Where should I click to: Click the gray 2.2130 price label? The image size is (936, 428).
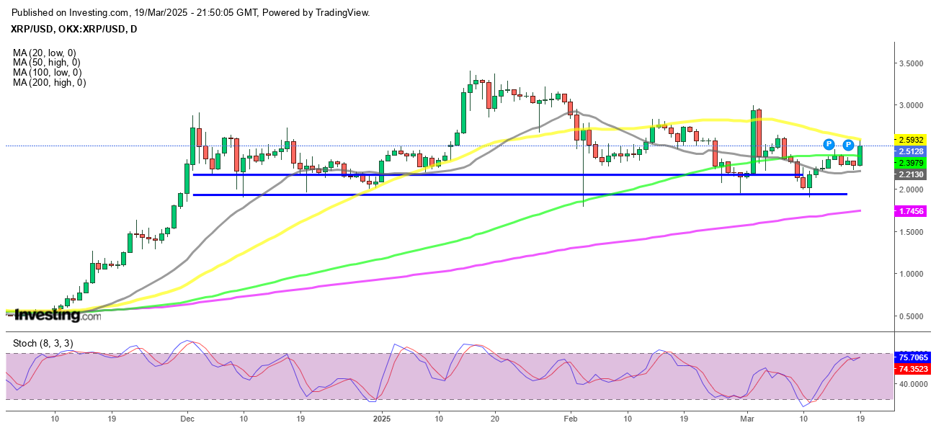coord(910,174)
